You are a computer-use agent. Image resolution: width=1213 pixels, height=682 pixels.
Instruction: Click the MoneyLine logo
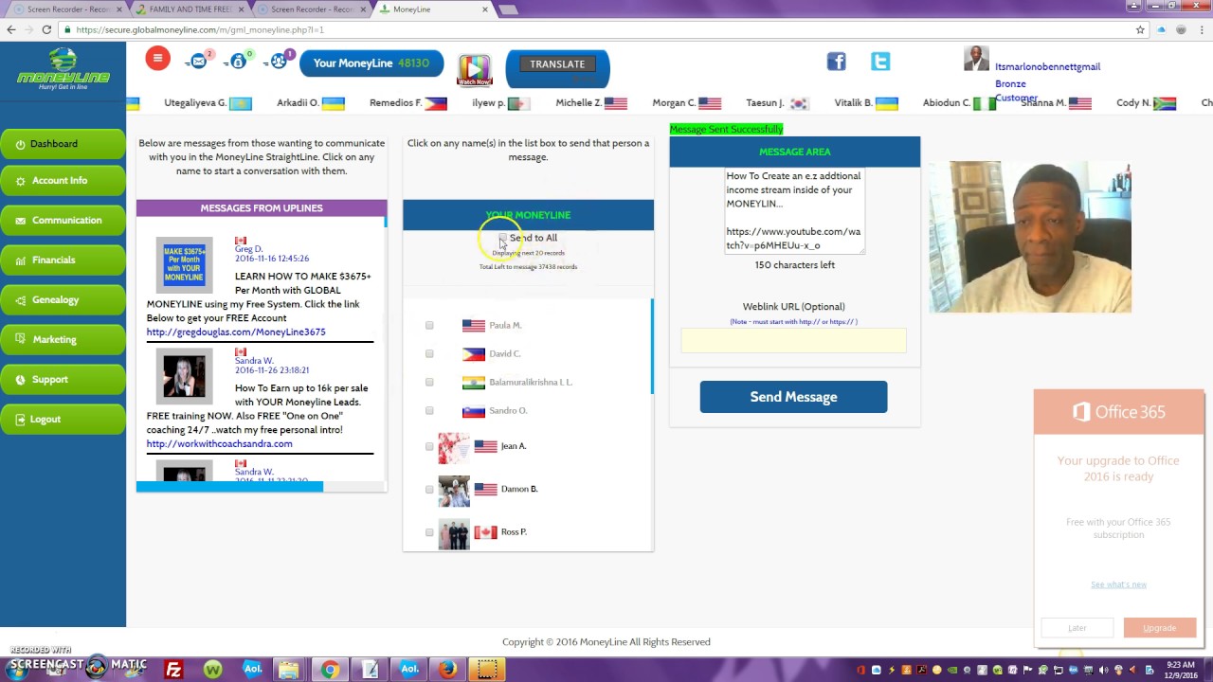(63, 68)
